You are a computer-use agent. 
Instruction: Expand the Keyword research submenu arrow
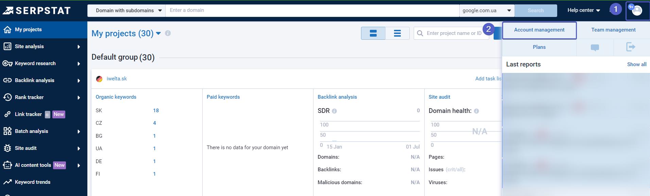[79, 64]
